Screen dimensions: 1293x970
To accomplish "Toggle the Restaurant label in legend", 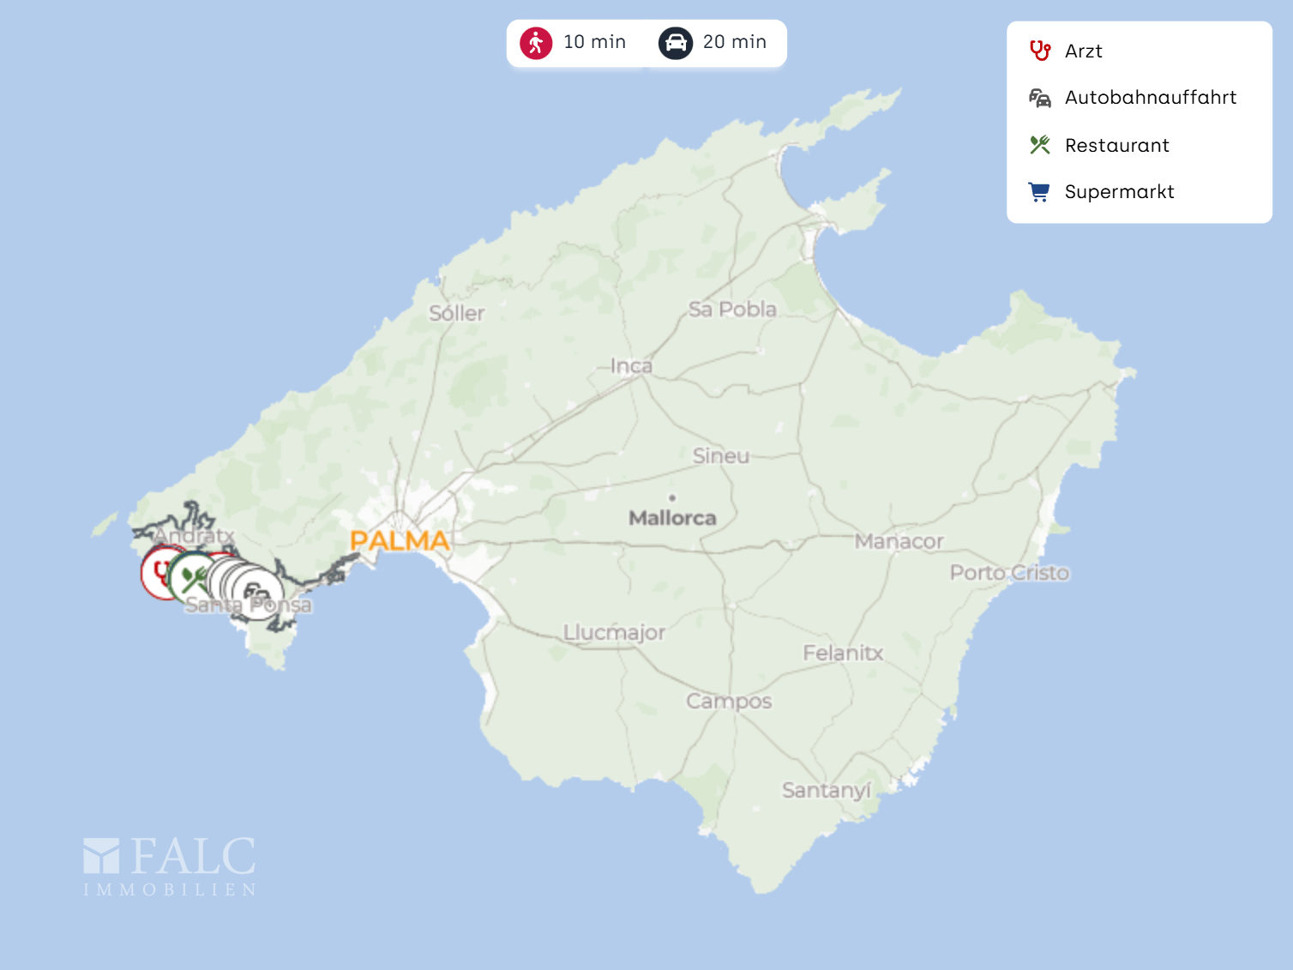I will click(1116, 146).
